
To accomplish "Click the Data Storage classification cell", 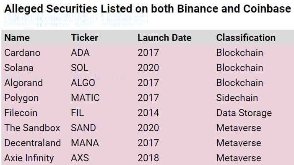I will tap(244, 113).
